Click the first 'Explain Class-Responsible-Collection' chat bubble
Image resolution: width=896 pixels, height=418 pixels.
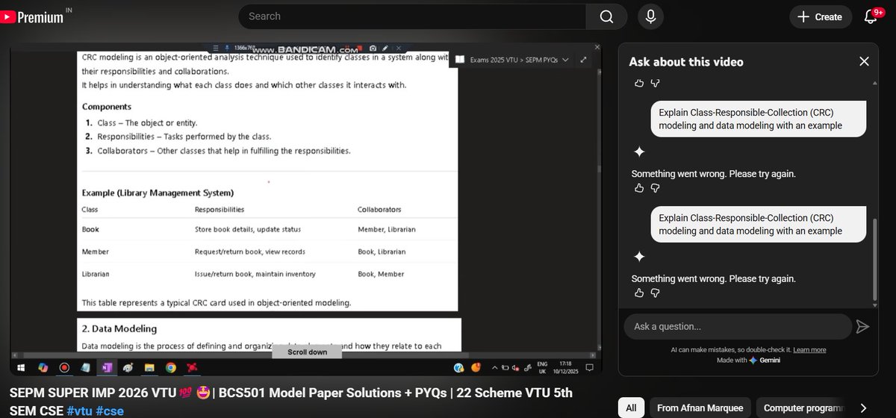pyautogui.click(x=759, y=119)
